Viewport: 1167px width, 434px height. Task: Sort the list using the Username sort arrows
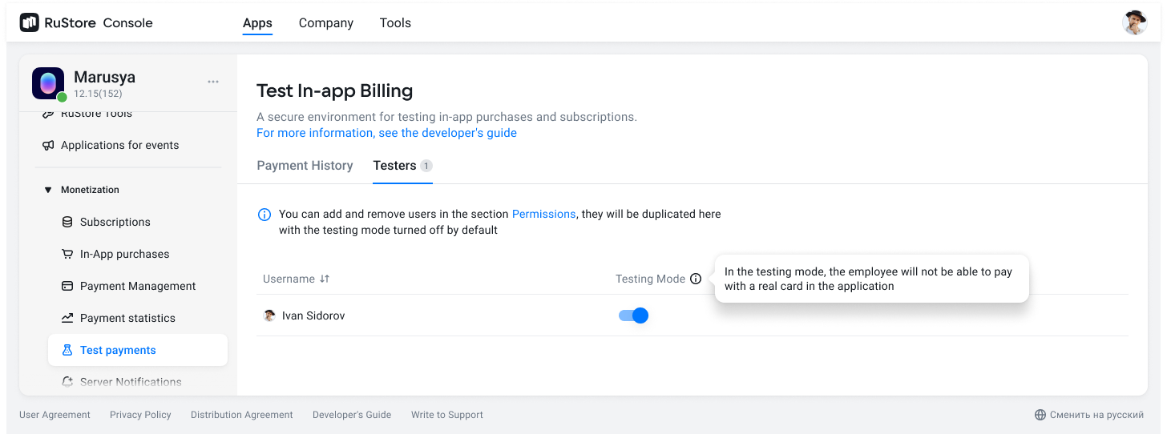[325, 279]
